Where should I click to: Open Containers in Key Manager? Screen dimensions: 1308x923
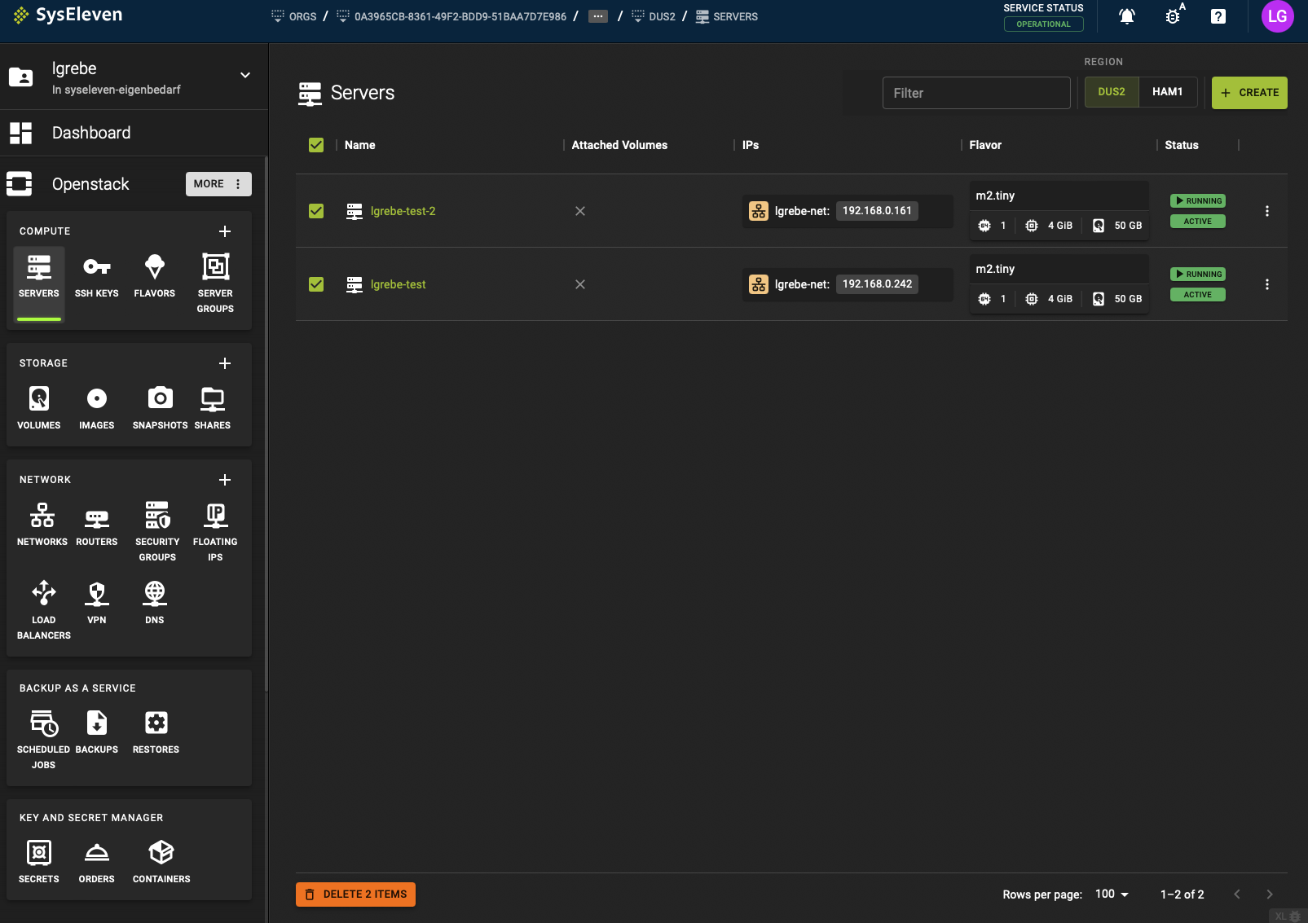(161, 863)
